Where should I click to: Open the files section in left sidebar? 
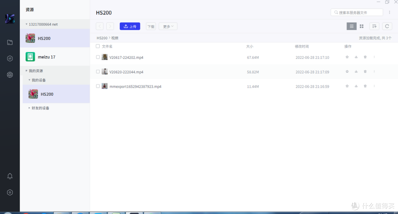[x=10, y=42]
